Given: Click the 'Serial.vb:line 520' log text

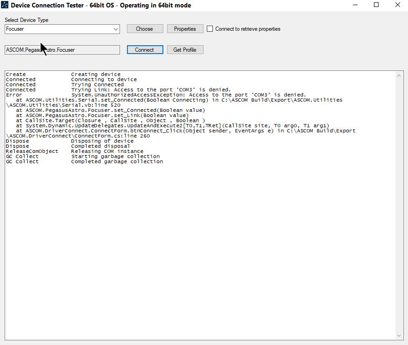Looking at the screenshot, I should pos(91,105).
